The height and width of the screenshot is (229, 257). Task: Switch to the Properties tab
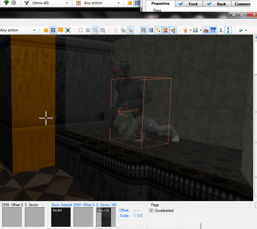coord(160,3)
